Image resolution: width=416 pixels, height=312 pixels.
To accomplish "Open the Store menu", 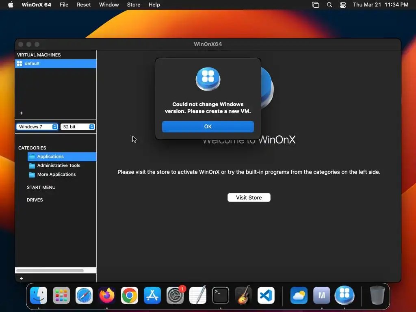I will (x=133, y=5).
